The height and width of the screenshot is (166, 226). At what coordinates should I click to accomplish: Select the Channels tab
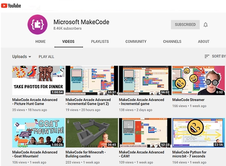(x=172, y=42)
